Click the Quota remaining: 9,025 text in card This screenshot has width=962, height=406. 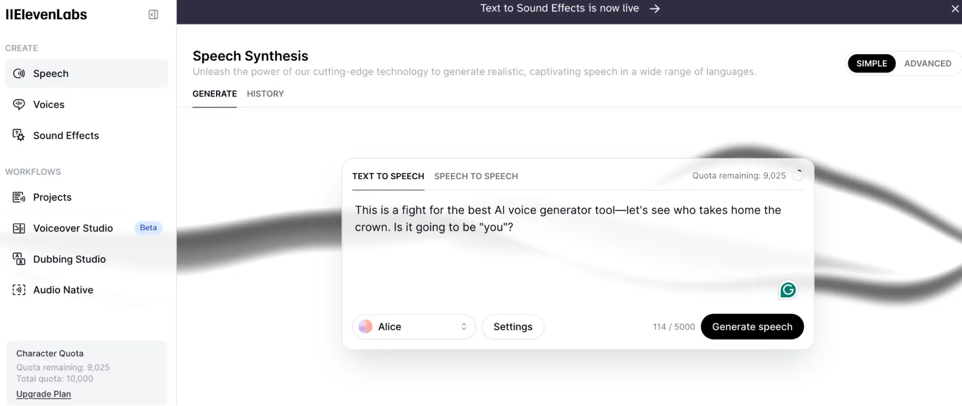pyautogui.click(x=739, y=175)
